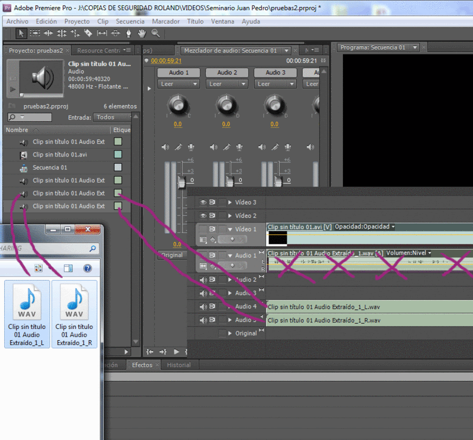Hide the Vídeo 3 track output

tap(203, 202)
